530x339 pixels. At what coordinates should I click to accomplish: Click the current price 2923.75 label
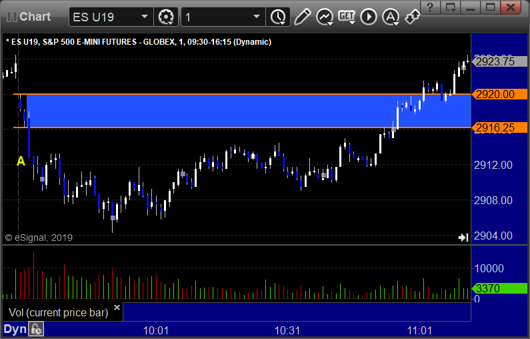[499, 61]
